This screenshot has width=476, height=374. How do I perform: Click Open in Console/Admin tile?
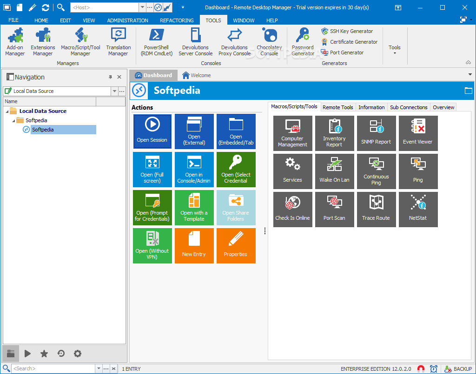194,170
